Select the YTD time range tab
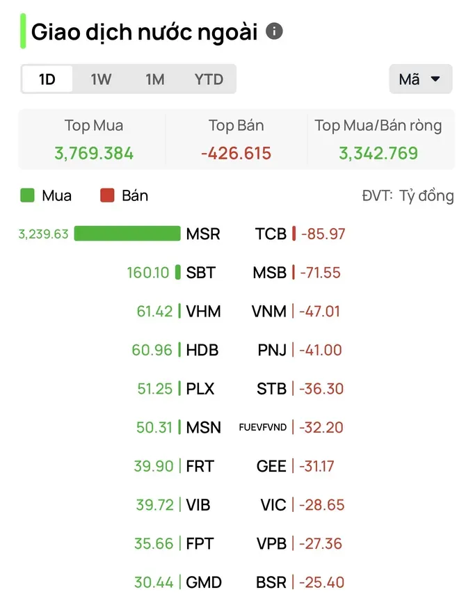Screen dimensions: 473x608 pos(209,79)
